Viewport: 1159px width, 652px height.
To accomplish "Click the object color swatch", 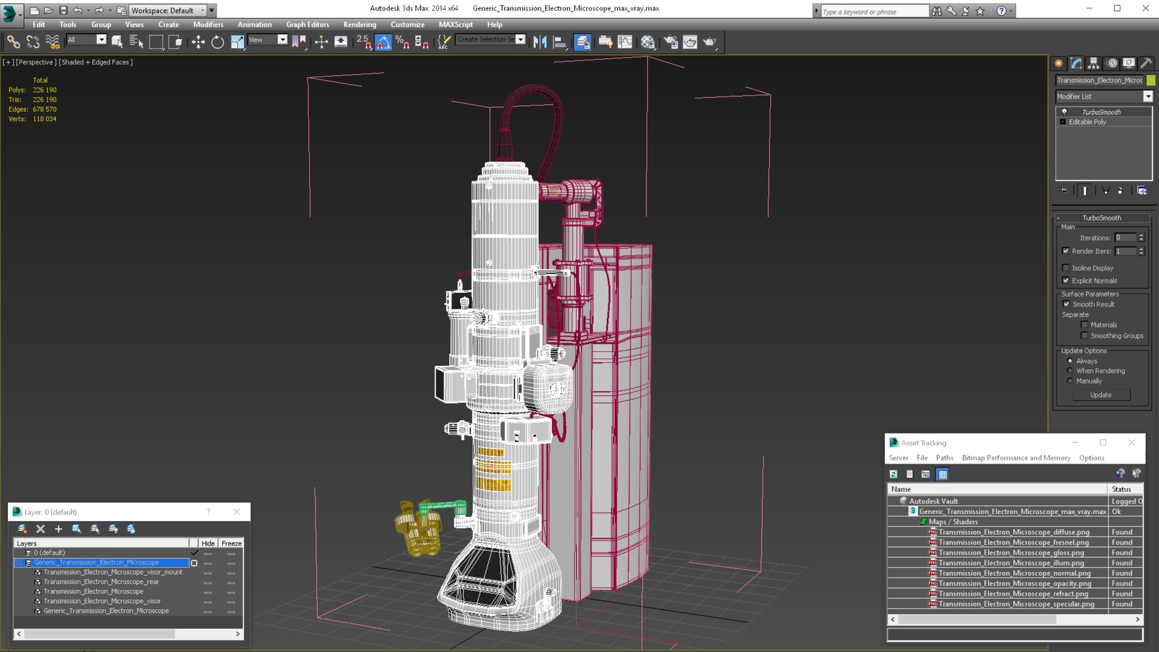I will coord(1151,80).
